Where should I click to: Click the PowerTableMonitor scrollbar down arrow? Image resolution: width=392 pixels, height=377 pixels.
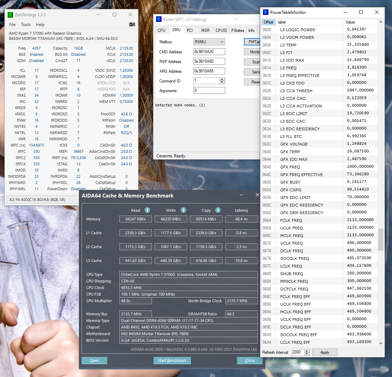(x=381, y=343)
